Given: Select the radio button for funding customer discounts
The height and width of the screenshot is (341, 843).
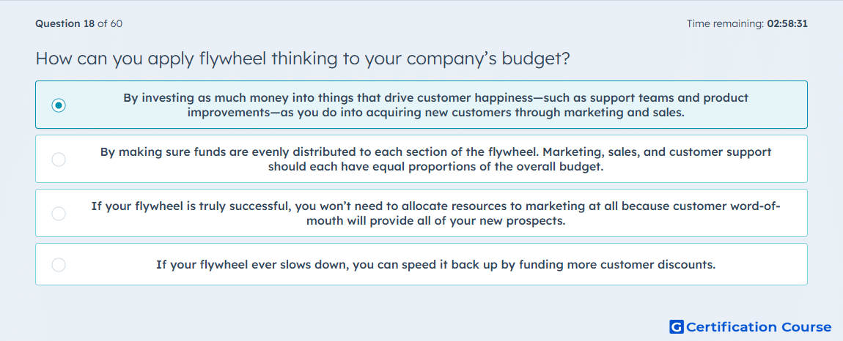Looking at the screenshot, I should 59,265.
